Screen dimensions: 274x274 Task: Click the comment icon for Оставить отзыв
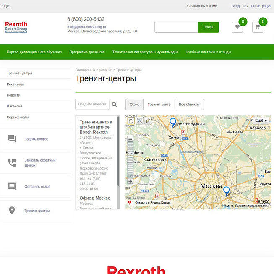[12, 186]
